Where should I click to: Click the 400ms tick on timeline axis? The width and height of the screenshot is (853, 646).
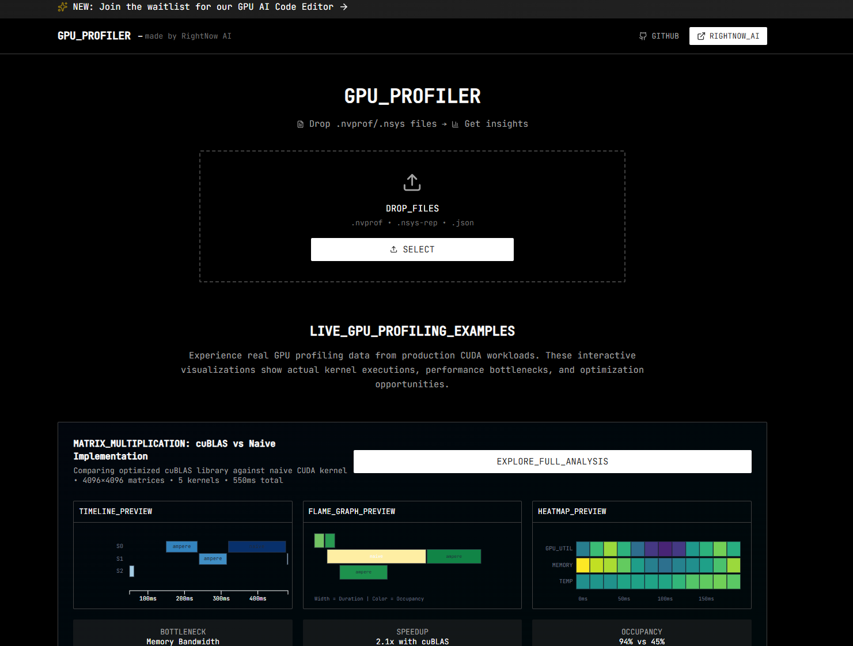coord(257,598)
